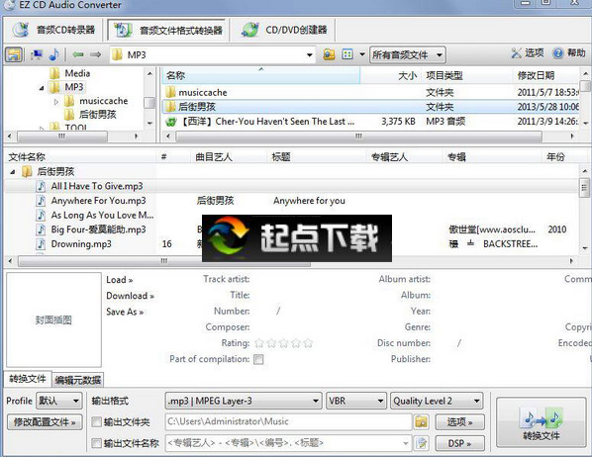Collapse the MP3 folder tree node

tap(42, 88)
